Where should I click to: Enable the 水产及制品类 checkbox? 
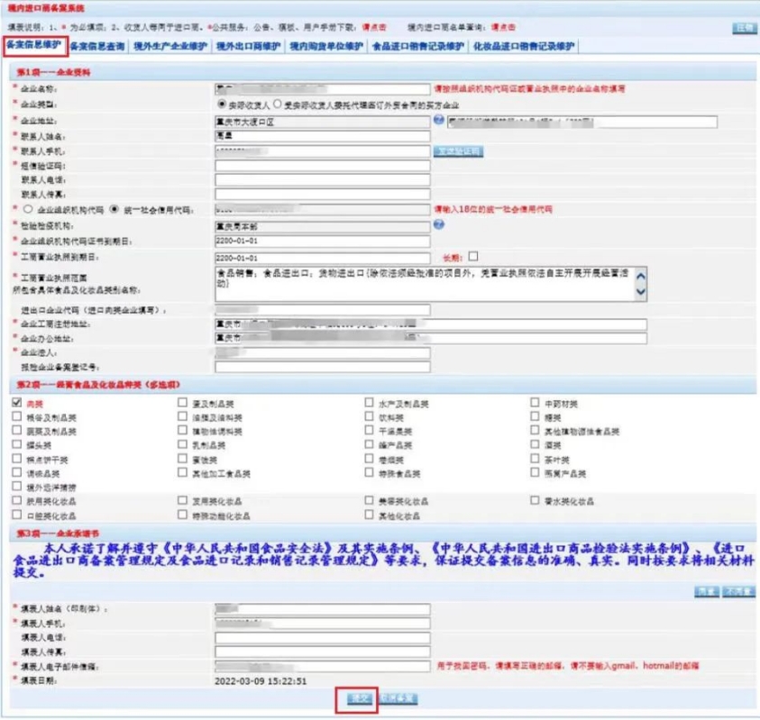pyautogui.click(x=370, y=404)
